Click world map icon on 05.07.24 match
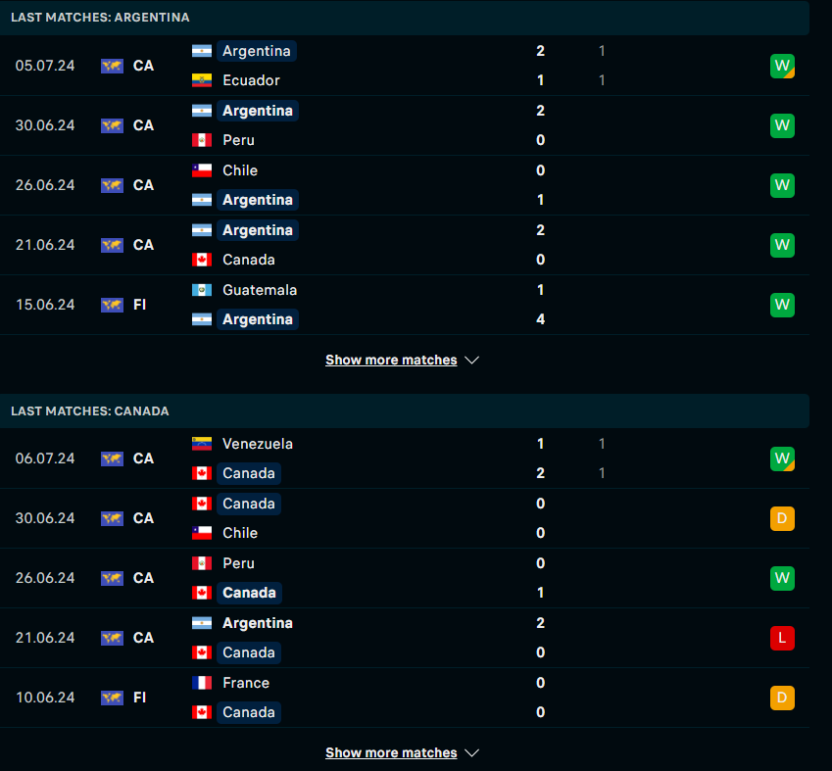The image size is (832, 771). 112,66
